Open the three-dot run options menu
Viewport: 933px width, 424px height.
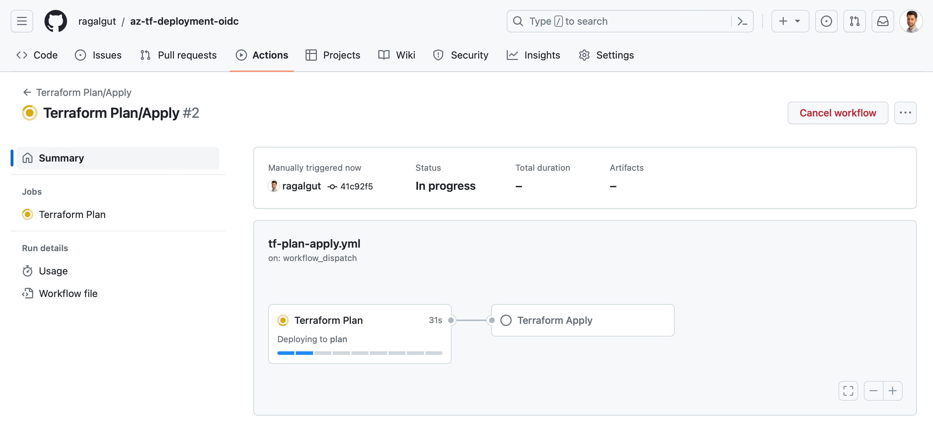click(905, 113)
